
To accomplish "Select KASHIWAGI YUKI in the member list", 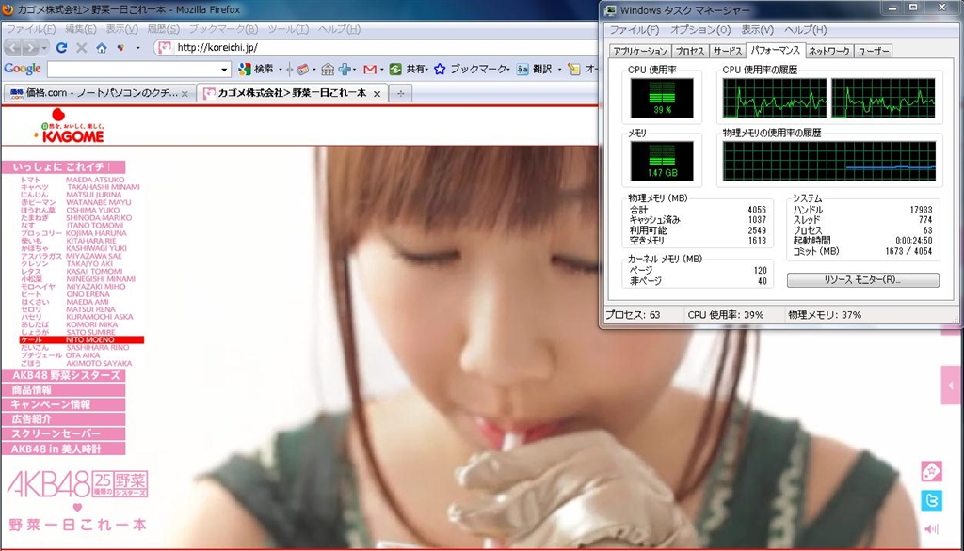I will coord(97,248).
